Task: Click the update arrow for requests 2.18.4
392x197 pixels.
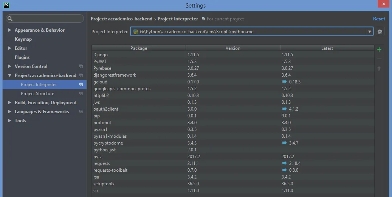Action: [x=284, y=163]
